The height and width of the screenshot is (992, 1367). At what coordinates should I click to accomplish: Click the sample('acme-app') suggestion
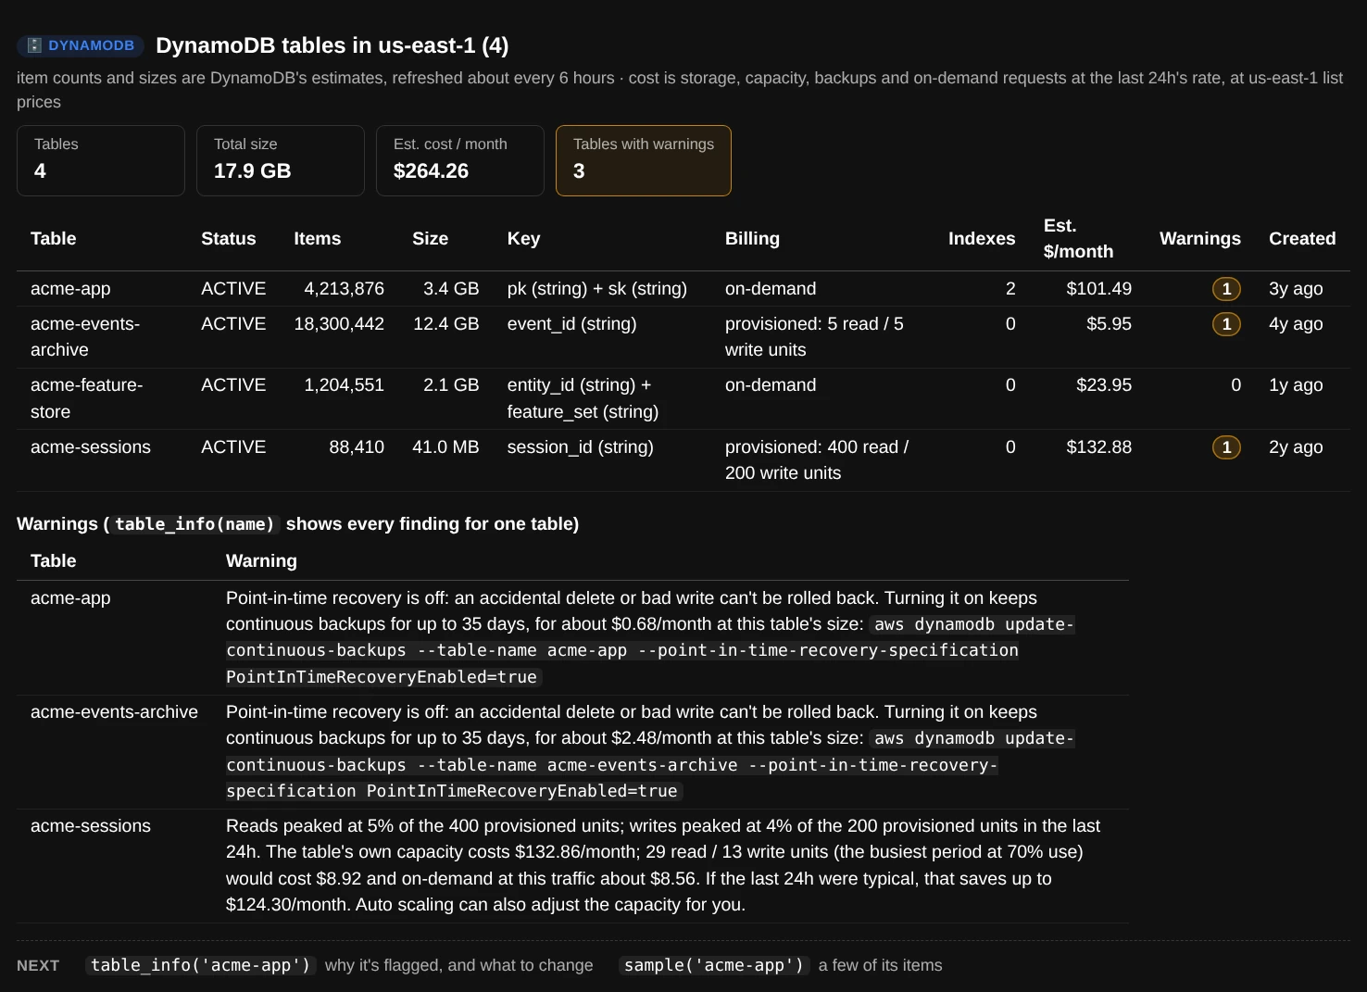tap(714, 965)
